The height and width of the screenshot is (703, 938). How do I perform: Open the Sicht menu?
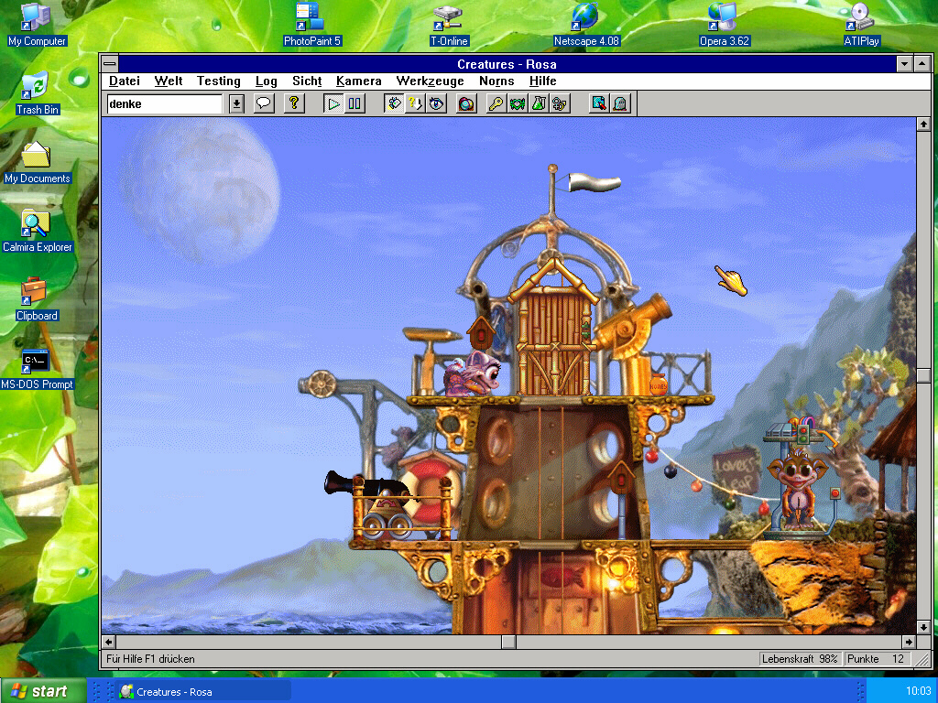307,81
